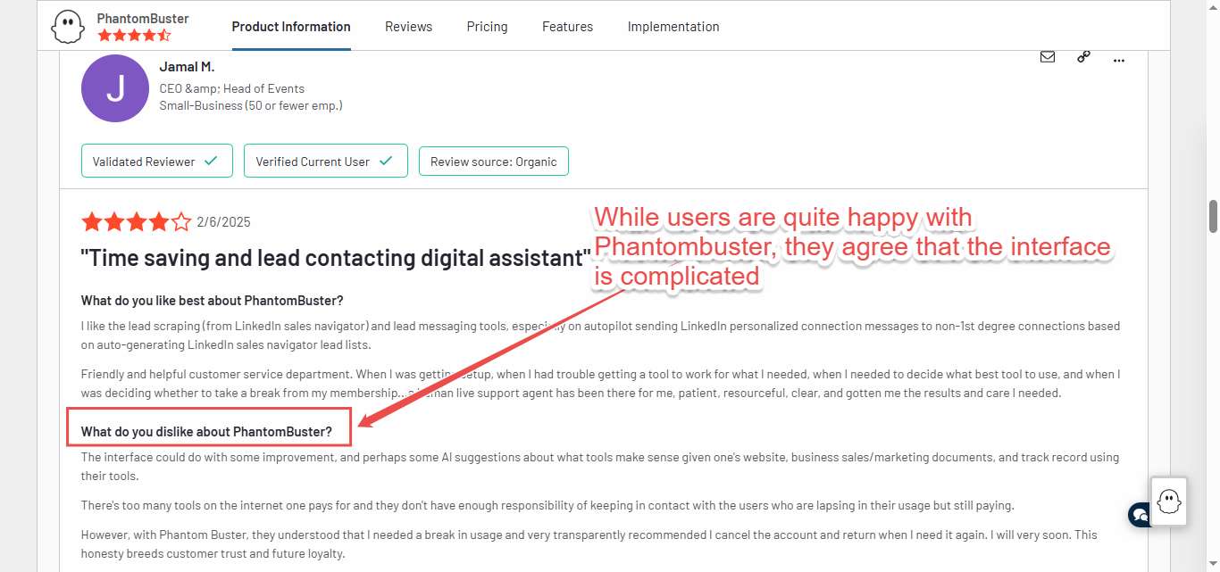Copy review link via chain icon
Screen dimensions: 1220x572
(1083, 56)
